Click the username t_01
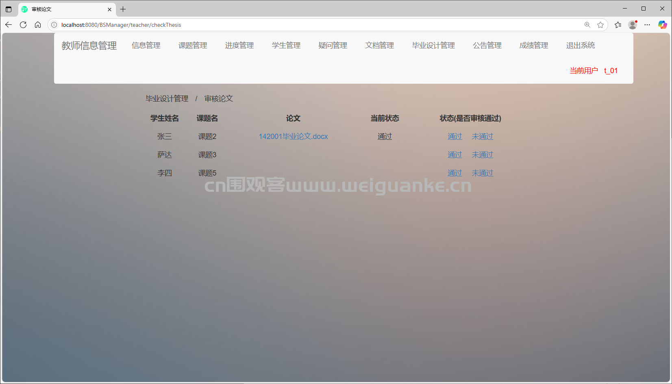672x384 pixels. (611, 71)
